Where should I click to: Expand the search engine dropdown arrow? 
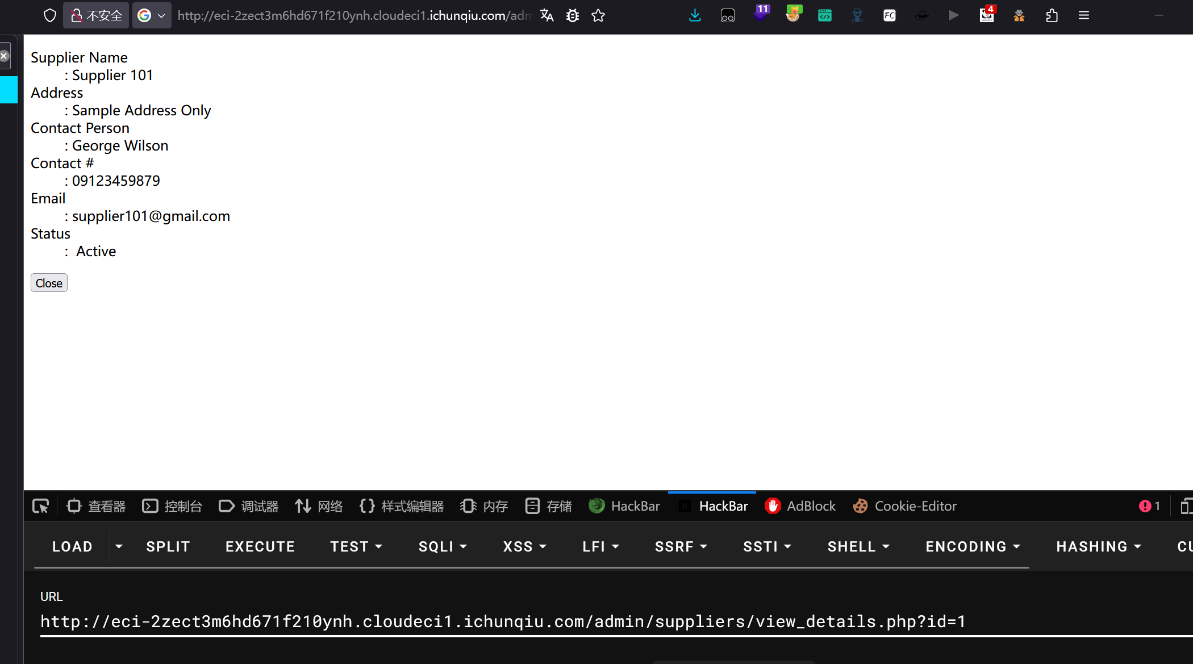tap(161, 15)
